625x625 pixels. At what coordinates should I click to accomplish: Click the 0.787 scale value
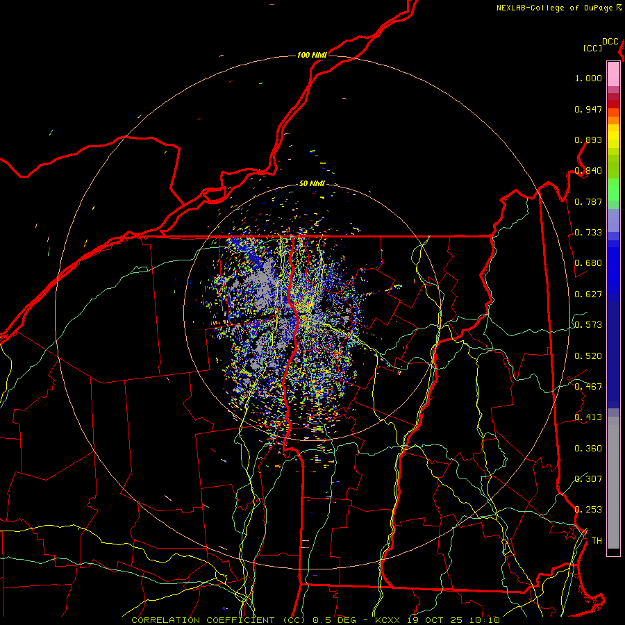click(x=588, y=201)
